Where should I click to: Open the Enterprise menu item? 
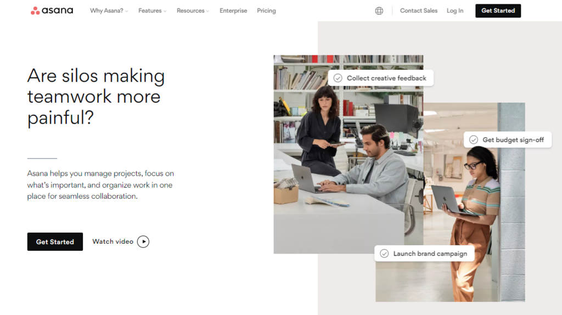[233, 11]
